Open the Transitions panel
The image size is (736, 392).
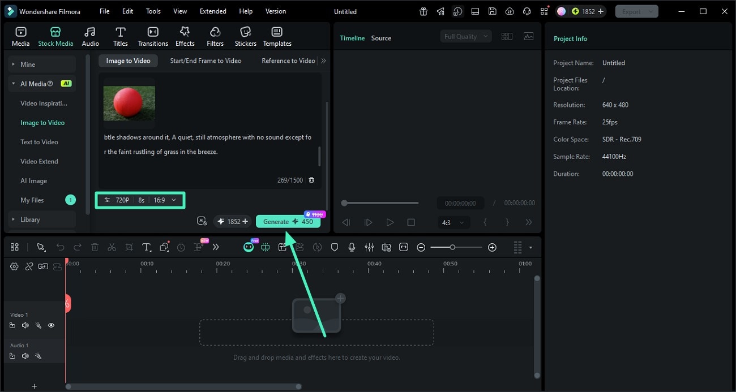[x=152, y=35]
